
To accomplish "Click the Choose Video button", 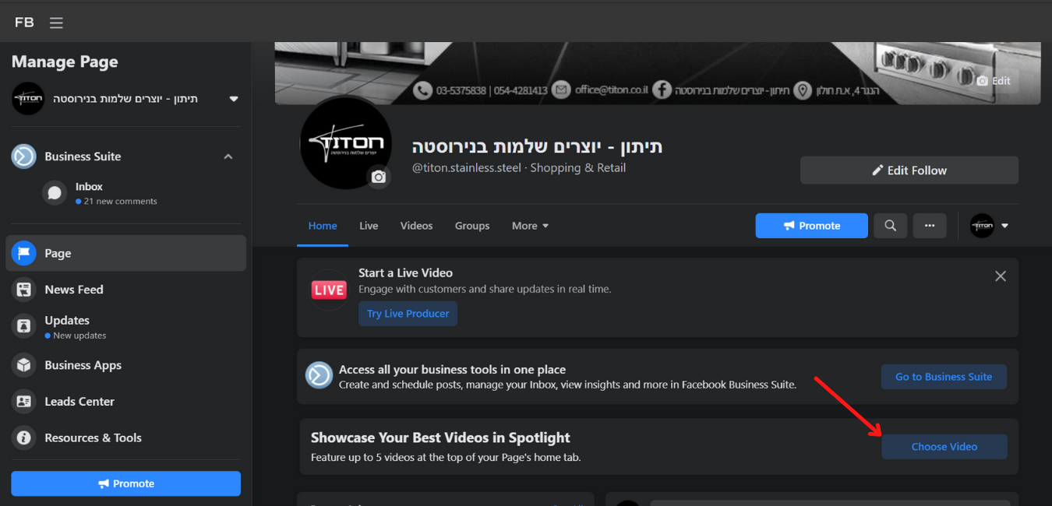I will [x=944, y=447].
